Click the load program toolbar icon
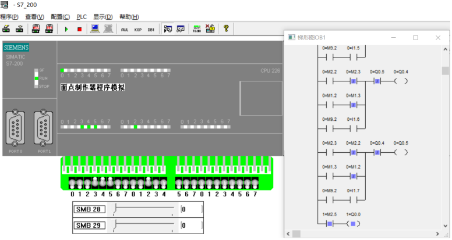This screenshot has width=452, height=240. (6, 28)
